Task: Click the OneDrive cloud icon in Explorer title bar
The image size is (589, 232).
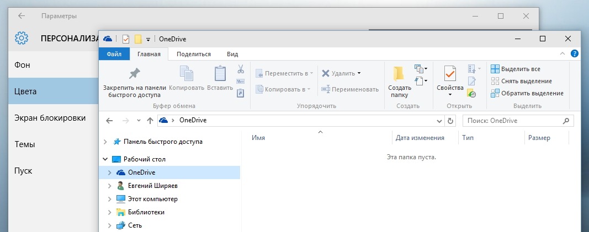Action: click(108, 39)
